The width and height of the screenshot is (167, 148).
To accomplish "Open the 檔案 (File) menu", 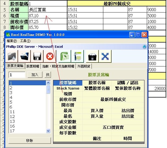I will pyautogui.click(x=12, y=41).
